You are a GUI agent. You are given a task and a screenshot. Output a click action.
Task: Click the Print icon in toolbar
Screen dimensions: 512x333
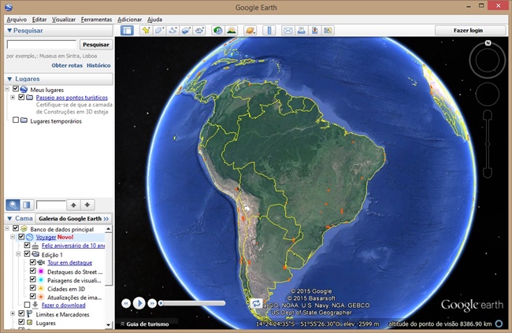[301, 31]
